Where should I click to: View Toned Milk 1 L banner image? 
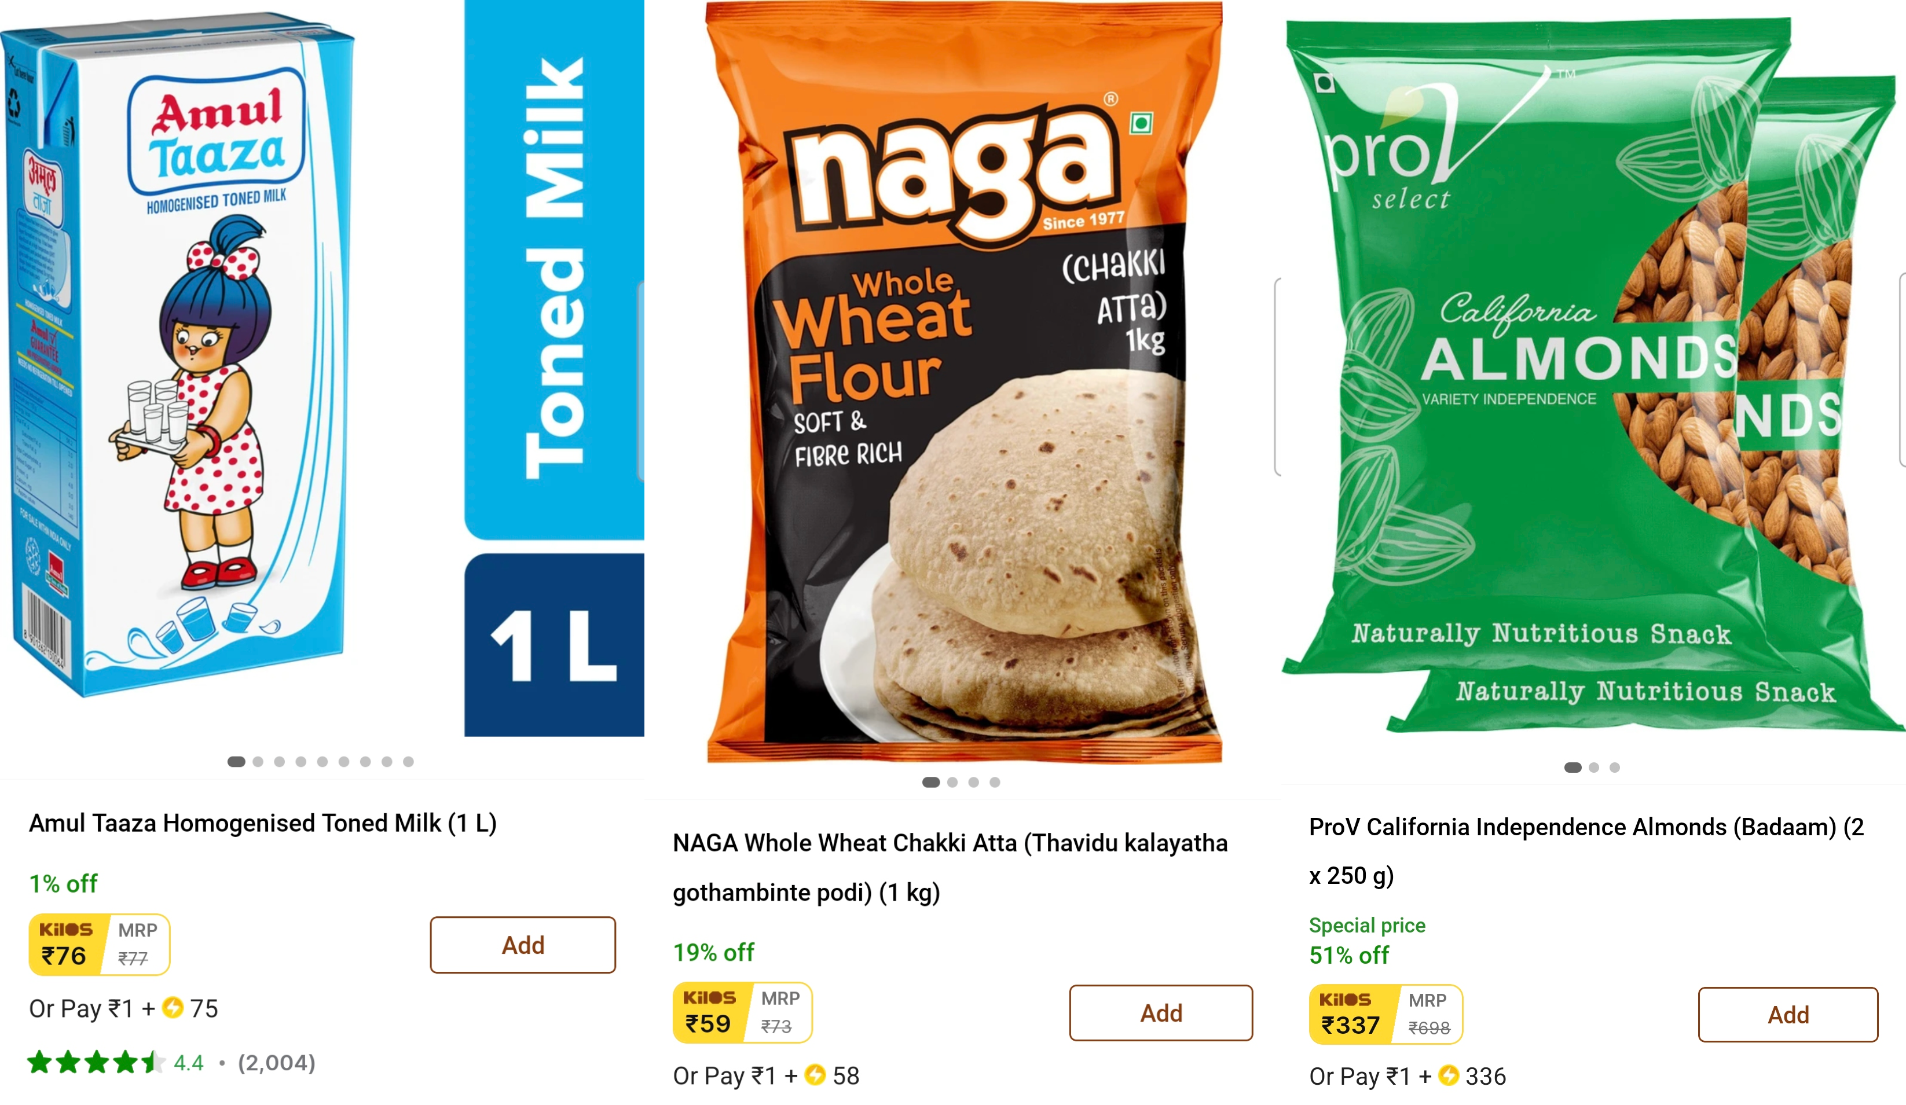tap(554, 368)
